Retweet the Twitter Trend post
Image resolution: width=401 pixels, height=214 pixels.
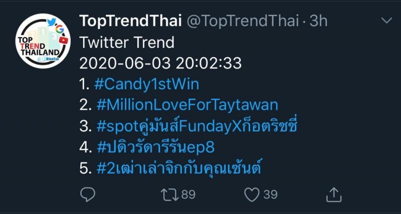tap(170, 194)
